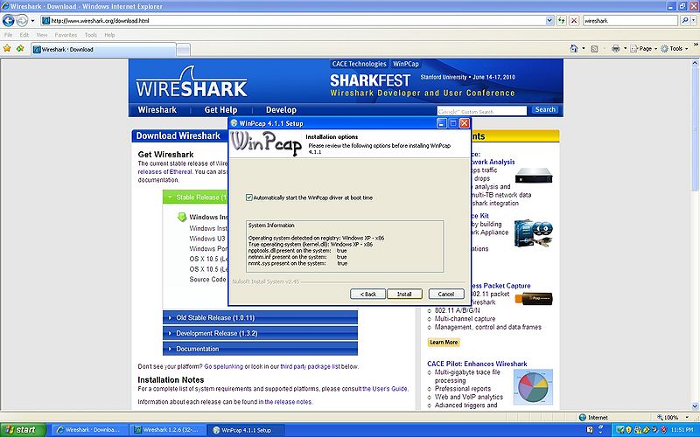Open the Help menu
Screen dimensions: 700x437
[109, 35]
